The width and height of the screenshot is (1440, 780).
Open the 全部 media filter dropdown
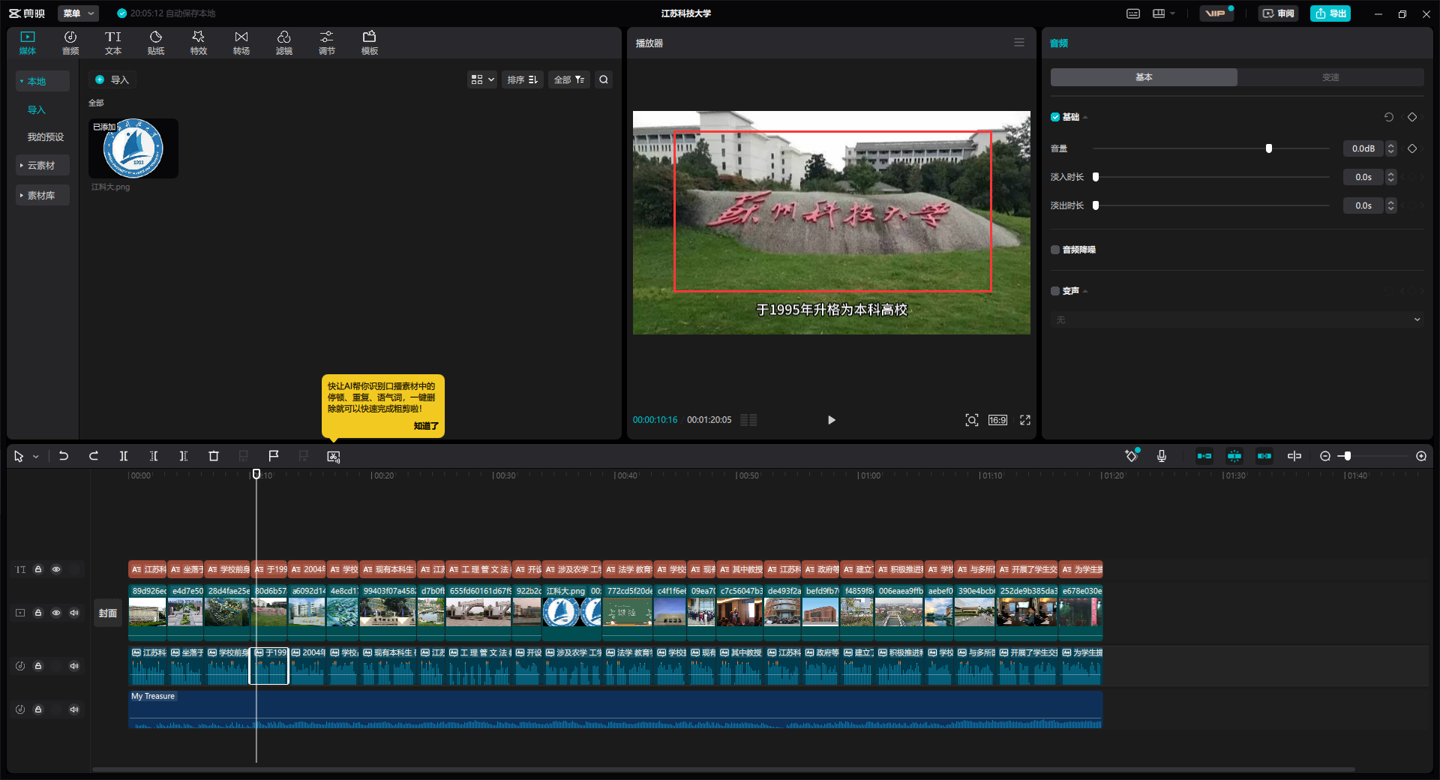point(569,79)
